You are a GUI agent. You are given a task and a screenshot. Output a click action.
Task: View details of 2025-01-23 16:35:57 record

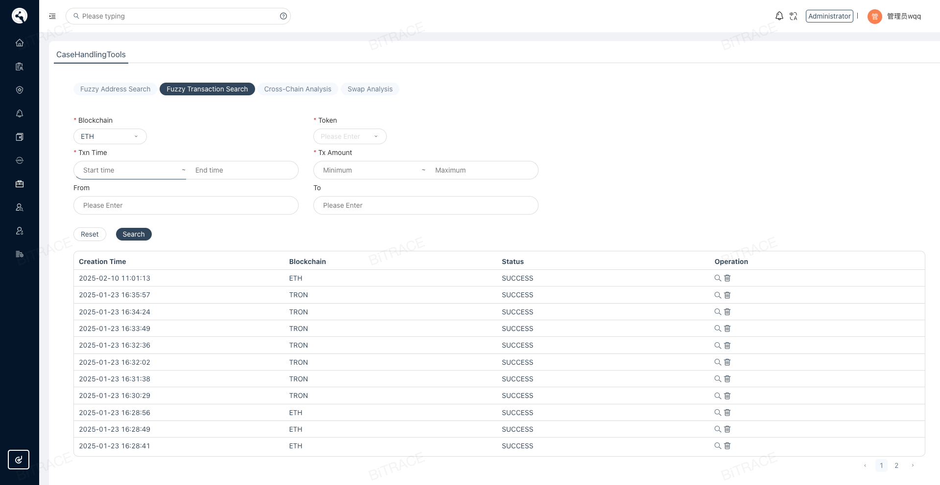click(718, 295)
